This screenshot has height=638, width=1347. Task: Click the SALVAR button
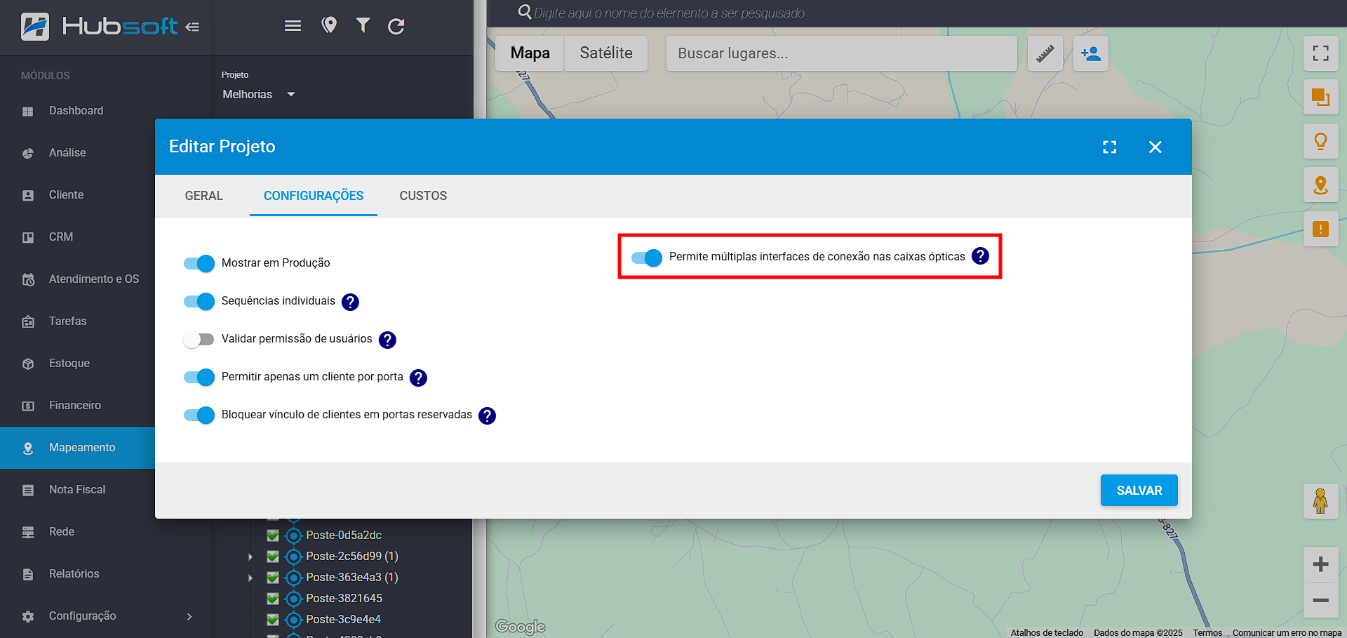pos(1139,491)
